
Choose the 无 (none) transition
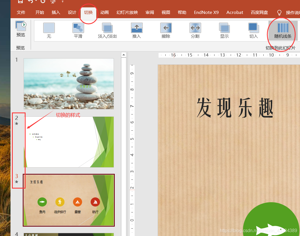49,31
